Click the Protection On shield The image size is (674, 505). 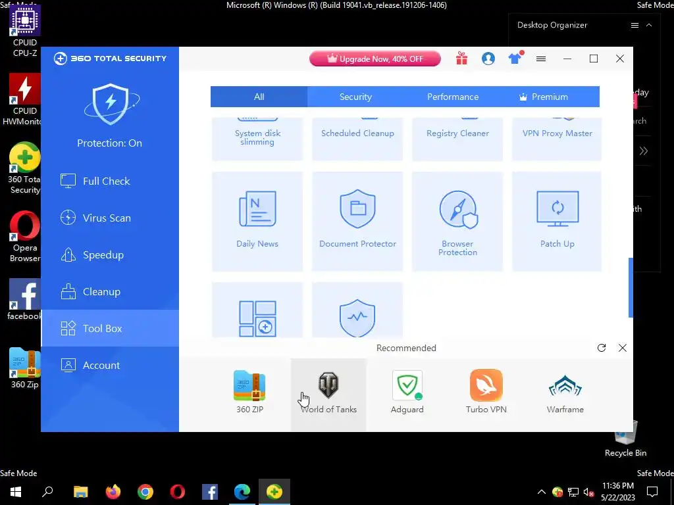click(111, 105)
